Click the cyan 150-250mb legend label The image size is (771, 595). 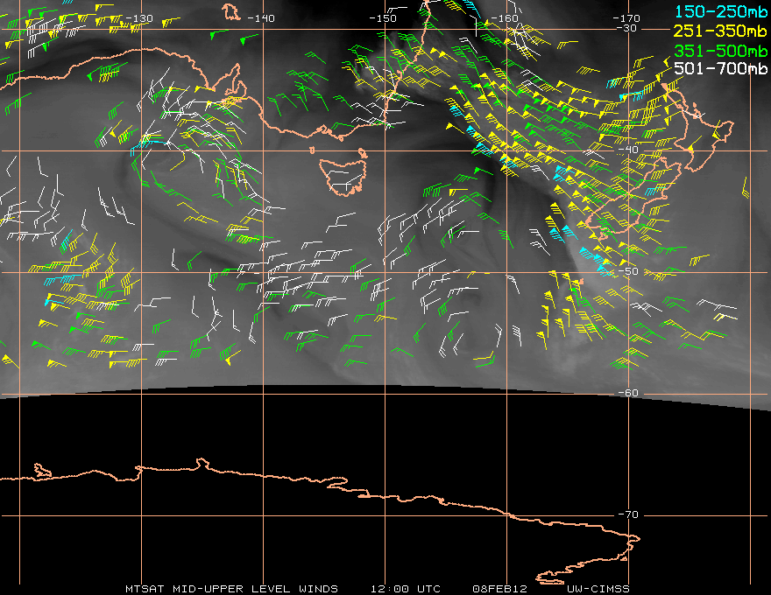coord(720,12)
